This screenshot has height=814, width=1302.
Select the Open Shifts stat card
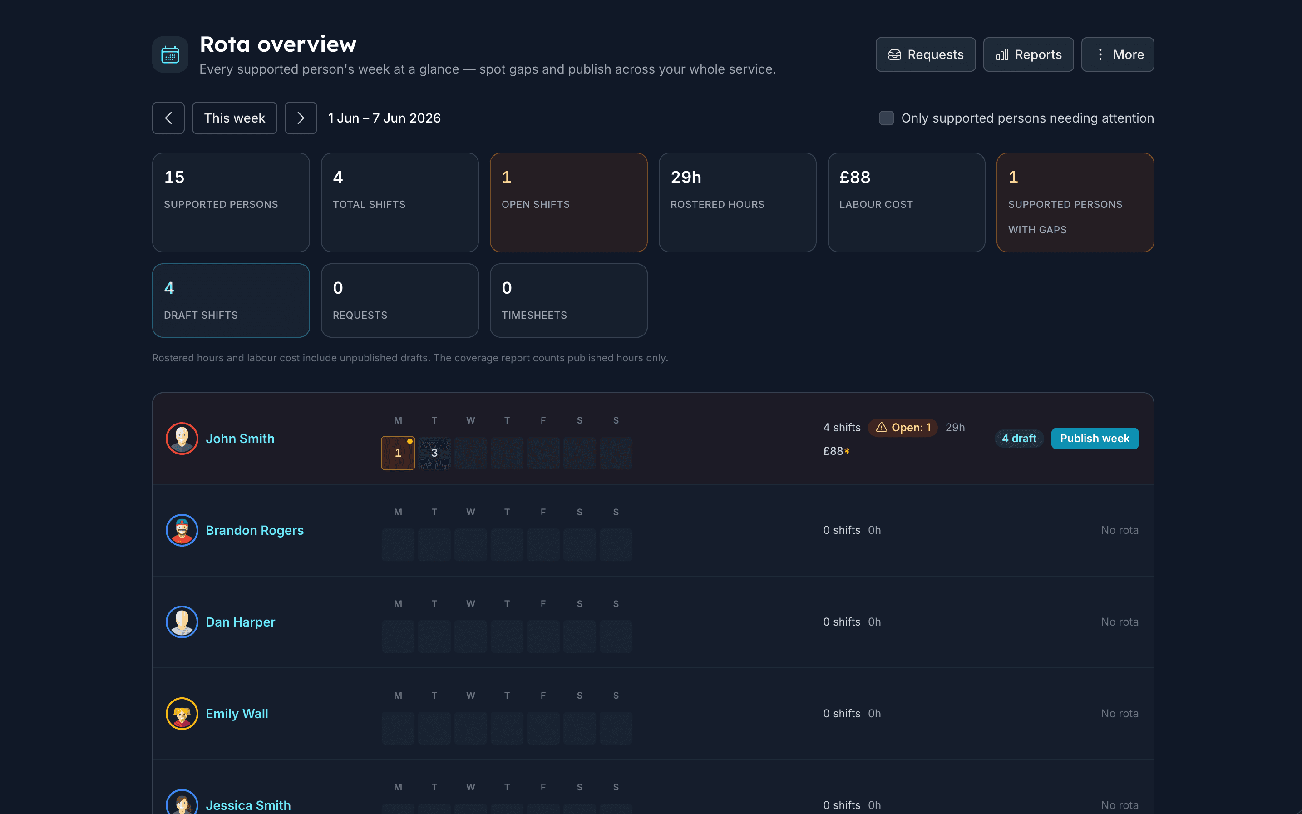tap(568, 202)
